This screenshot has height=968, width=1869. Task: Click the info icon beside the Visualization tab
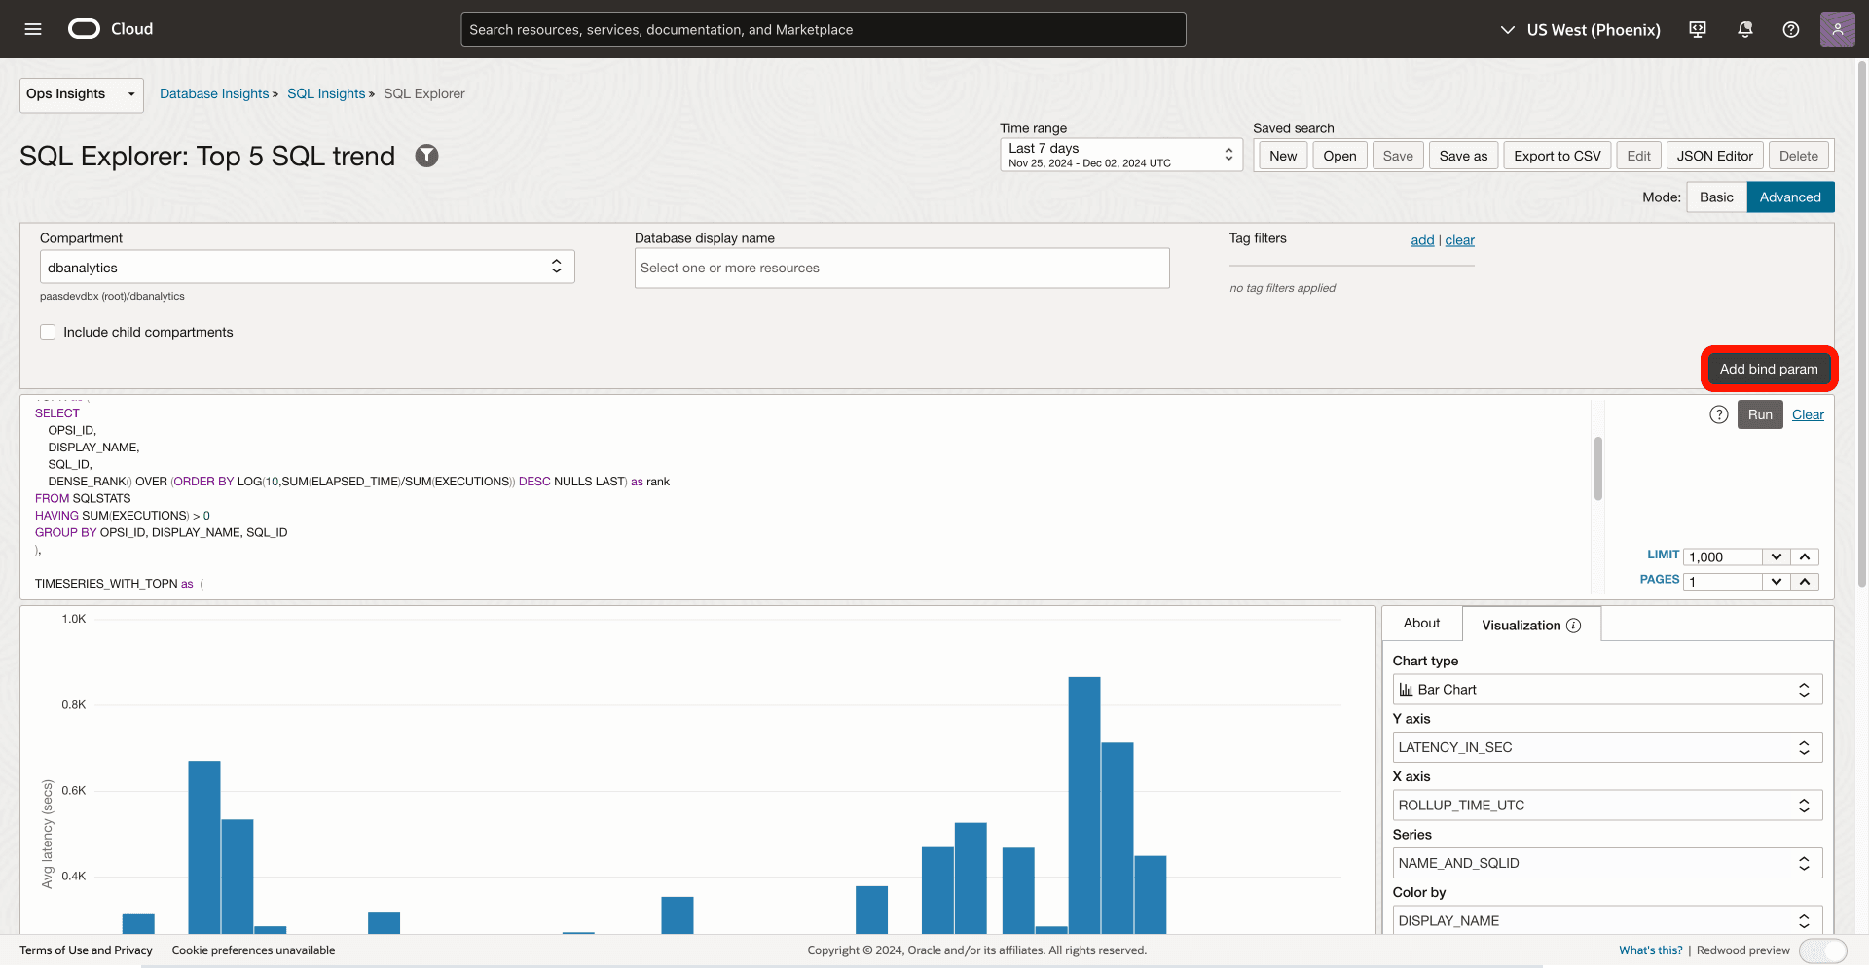[x=1574, y=625]
